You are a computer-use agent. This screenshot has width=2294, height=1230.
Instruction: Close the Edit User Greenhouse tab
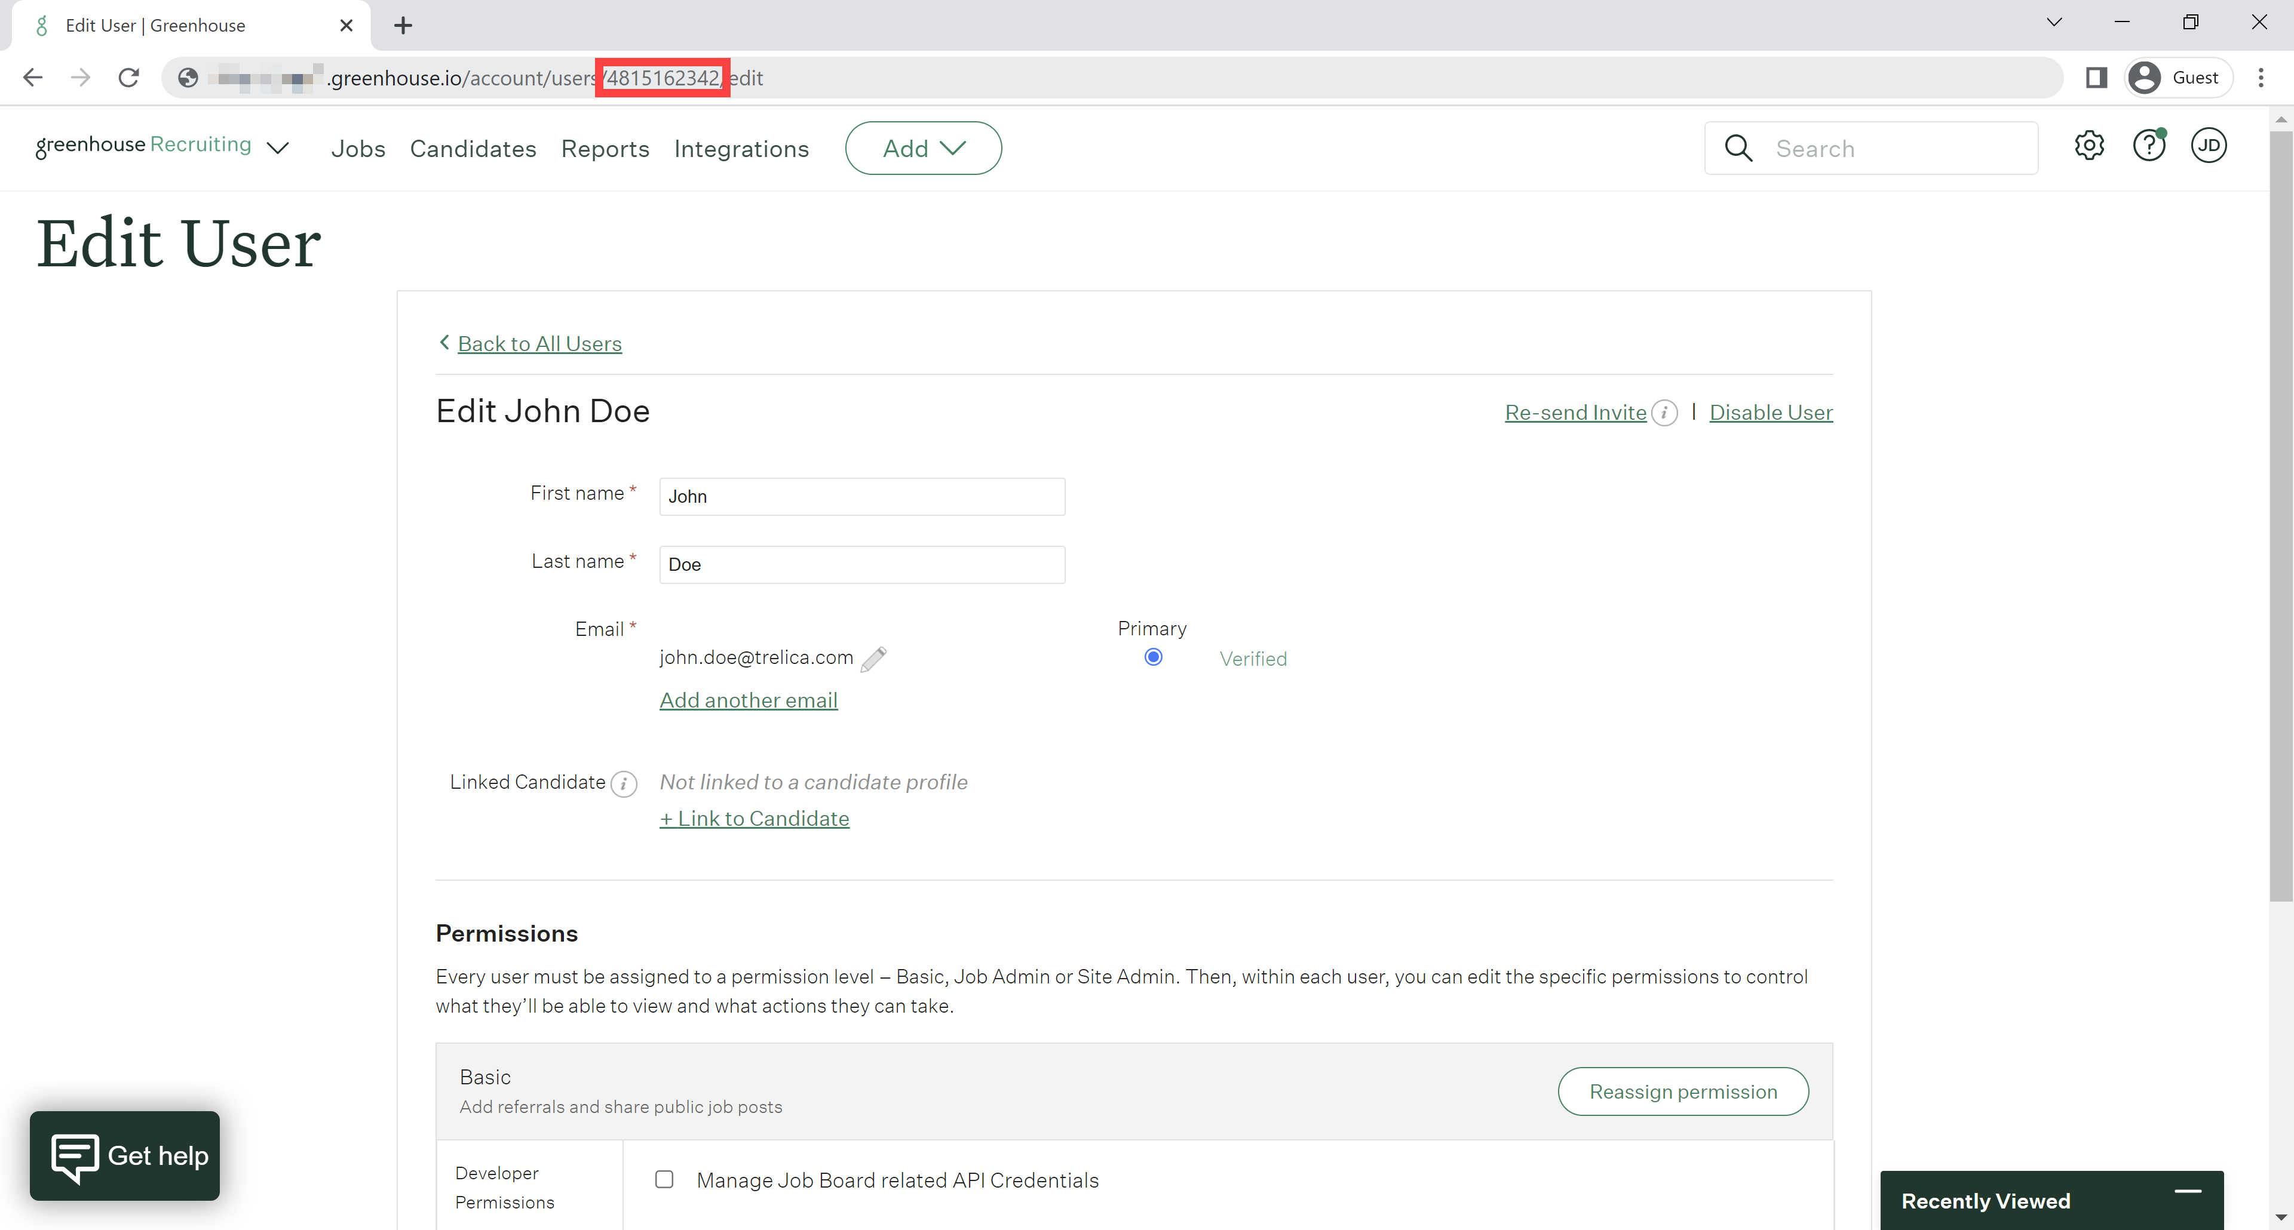346,25
